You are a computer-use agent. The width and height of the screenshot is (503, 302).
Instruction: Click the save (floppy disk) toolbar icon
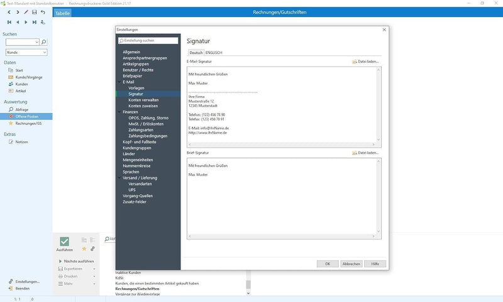(x=34, y=12)
